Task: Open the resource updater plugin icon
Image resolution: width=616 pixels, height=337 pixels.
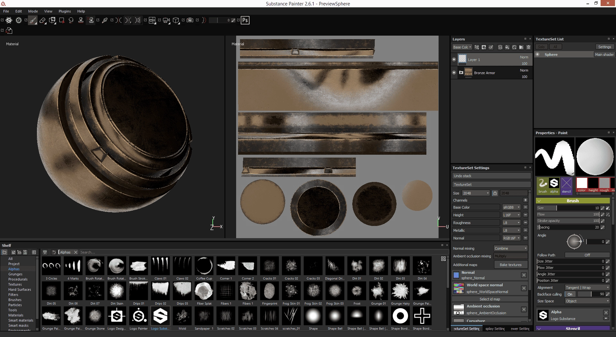Action: tap(9, 30)
